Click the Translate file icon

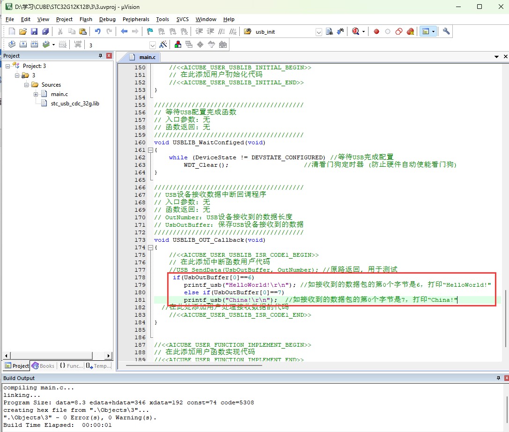click(x=12, y=45)
